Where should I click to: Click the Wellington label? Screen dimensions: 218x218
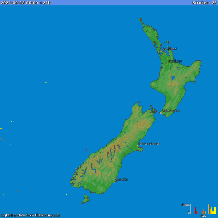click(171, 111)
